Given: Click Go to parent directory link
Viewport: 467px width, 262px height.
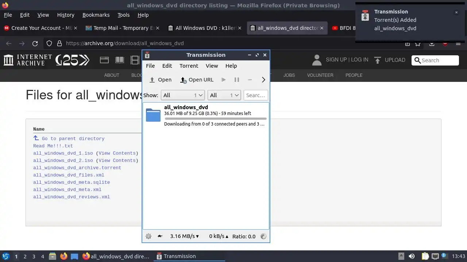Looking at the screenshot, I should click(73, 139).
